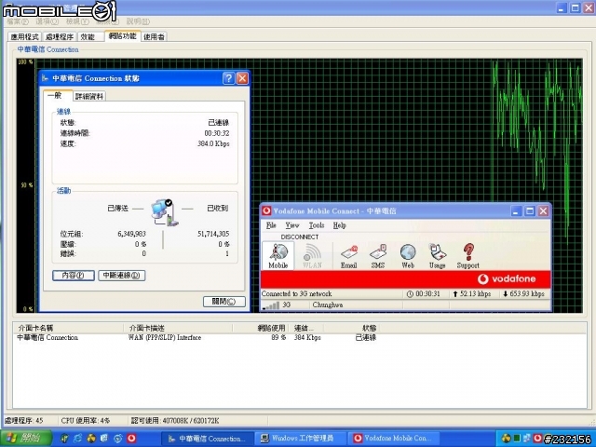The height and width of the screenshot is (447, 596).
Task: Open File menu in Vodafone window
Action: point(271,225)
